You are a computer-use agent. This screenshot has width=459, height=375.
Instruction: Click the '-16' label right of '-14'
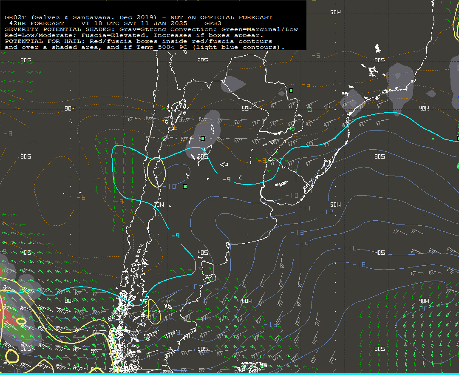click(x=350, y=248)
